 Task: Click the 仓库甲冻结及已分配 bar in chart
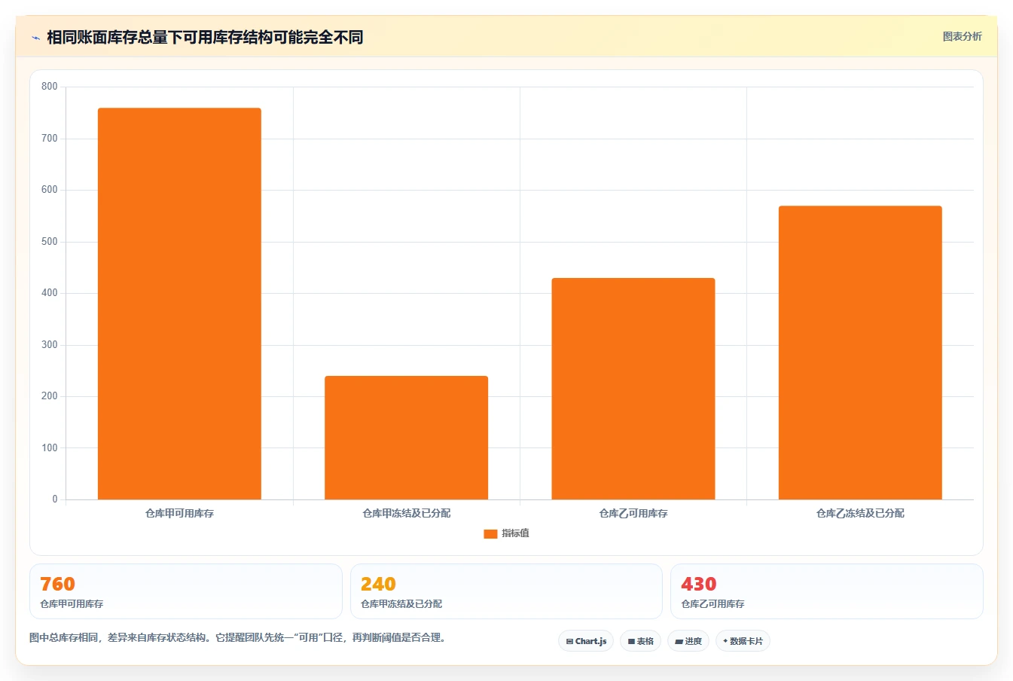click(406, 438)
